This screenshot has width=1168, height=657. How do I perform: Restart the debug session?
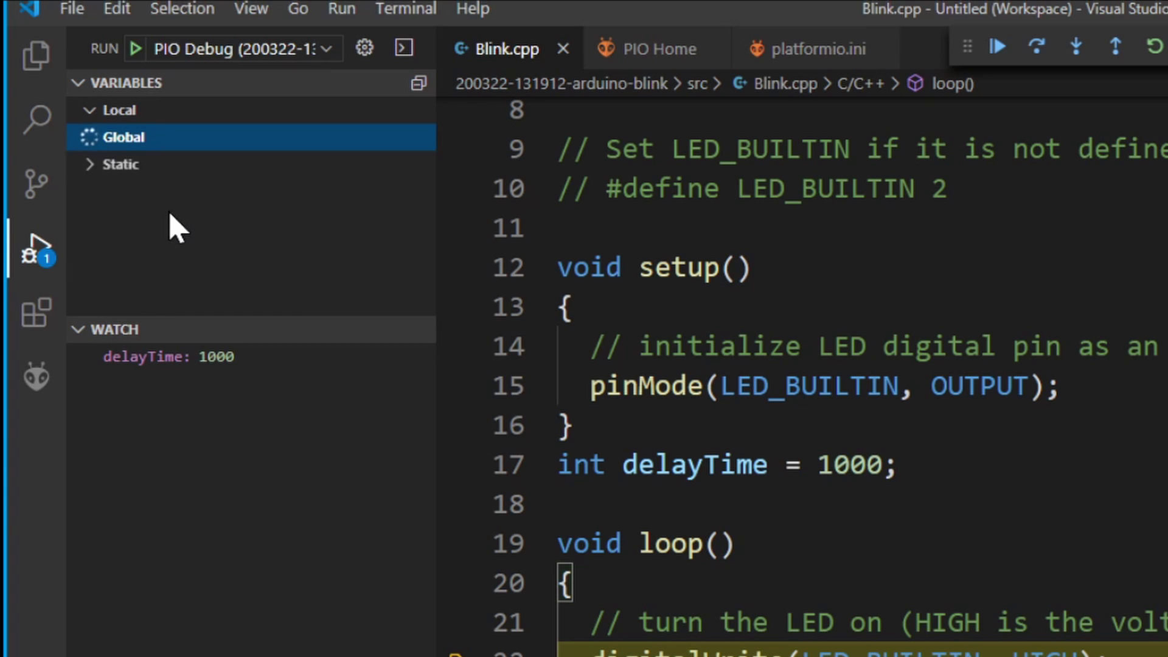tap(1154, 46)
